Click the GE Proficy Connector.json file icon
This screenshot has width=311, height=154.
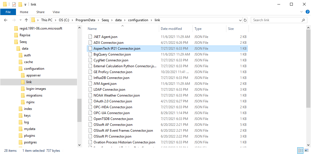[x=90, y=72]
